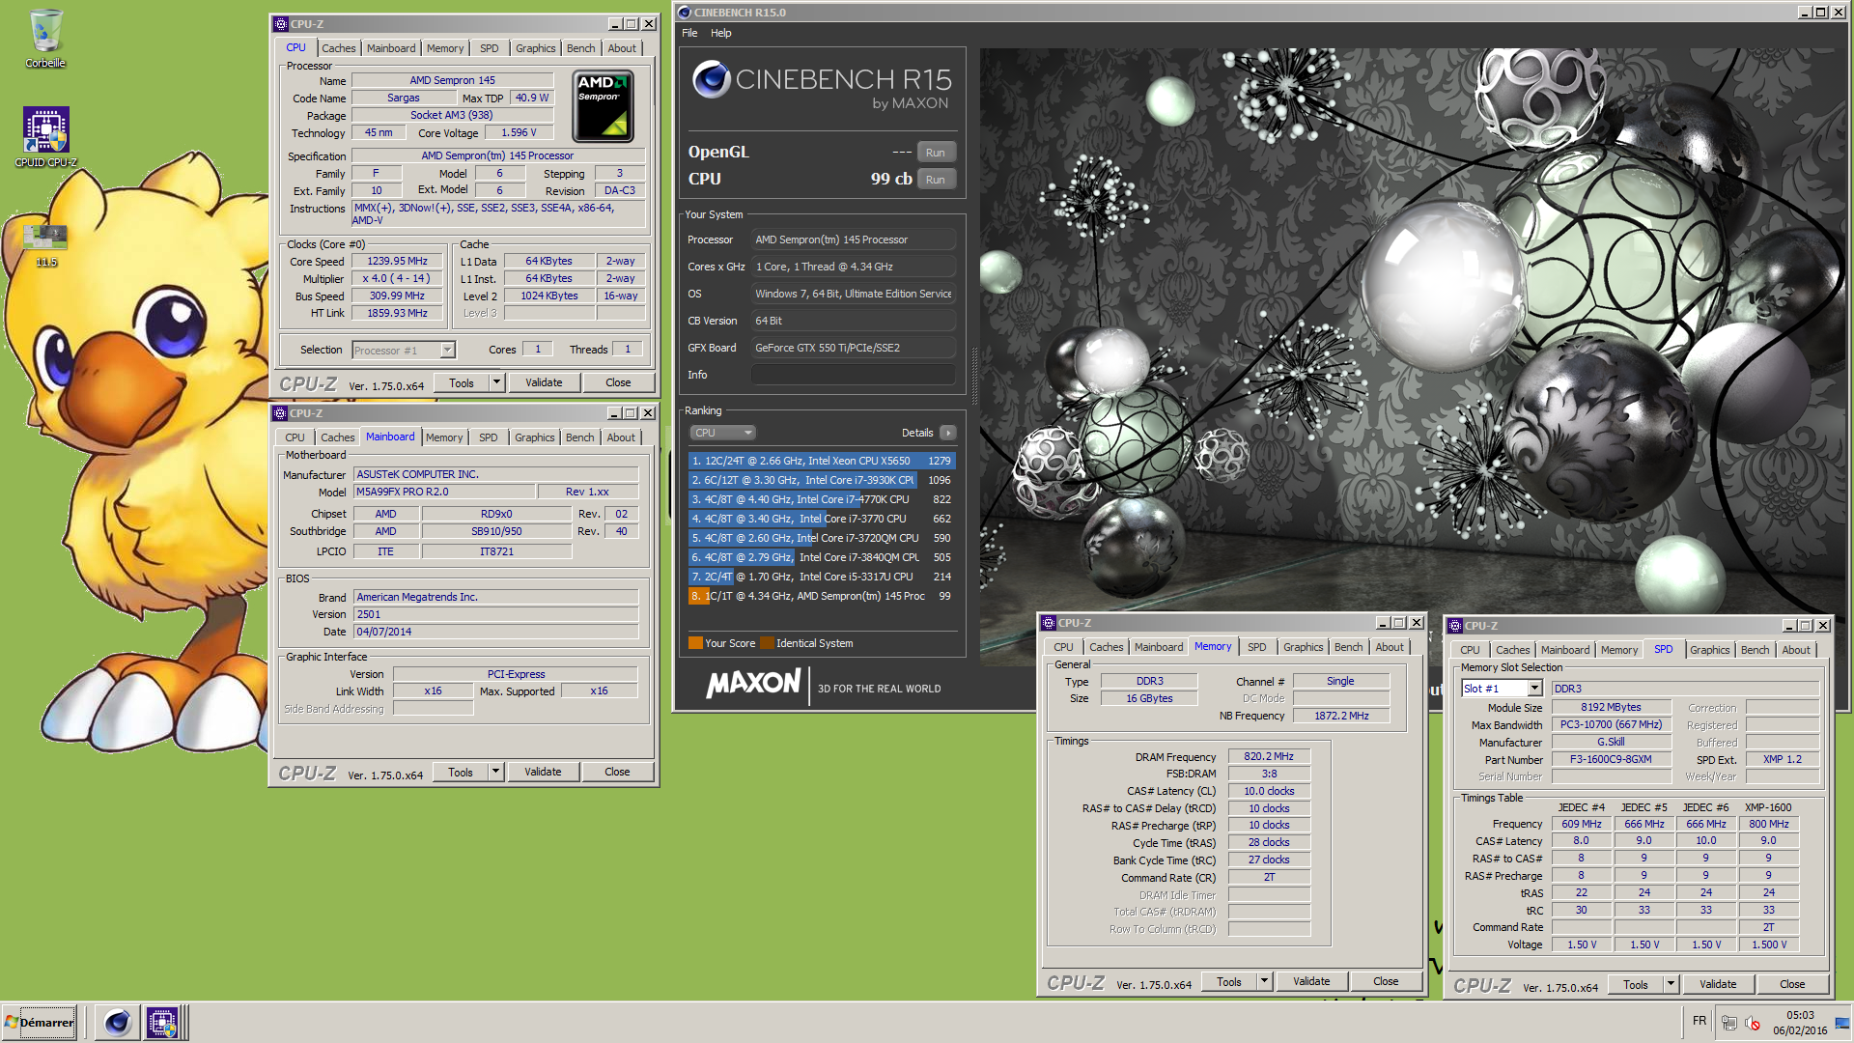Click the GFX Board GeForce GTX 550 Ti field
Image resolution: width=1854 pixels, height=1043 pixels.
coord(854,348)
